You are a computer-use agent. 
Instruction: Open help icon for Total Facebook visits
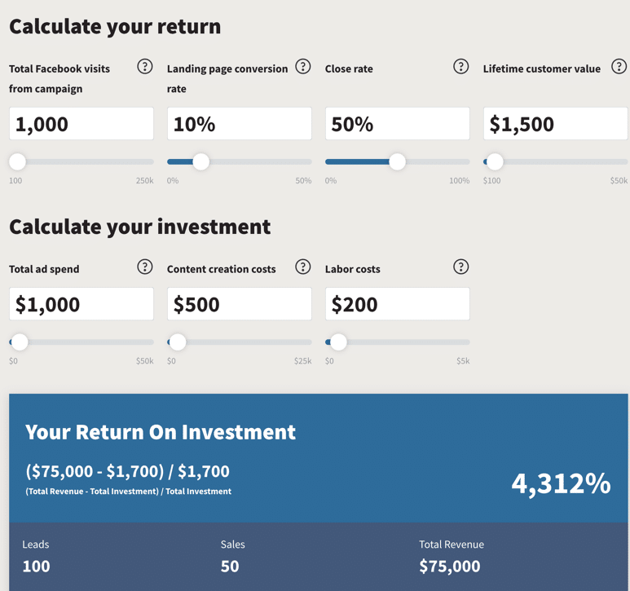point(144,66)
